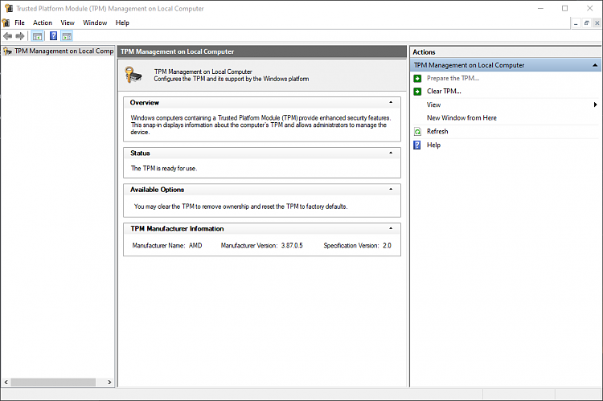
Task: Collapse the Available Options section
Action: pos(391,189)
